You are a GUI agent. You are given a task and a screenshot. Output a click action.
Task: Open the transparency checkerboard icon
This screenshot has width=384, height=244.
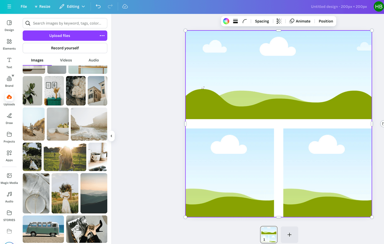[x=279, y=21]
